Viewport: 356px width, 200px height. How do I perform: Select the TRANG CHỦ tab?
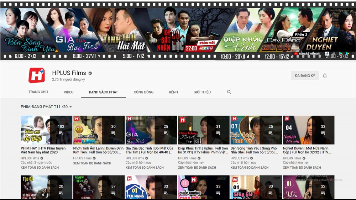click(38, 92)
